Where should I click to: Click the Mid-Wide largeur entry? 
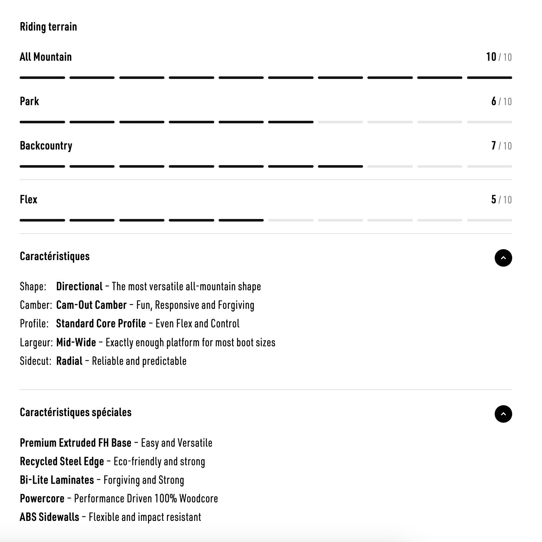pyautogui.click(x=76, y=343)
